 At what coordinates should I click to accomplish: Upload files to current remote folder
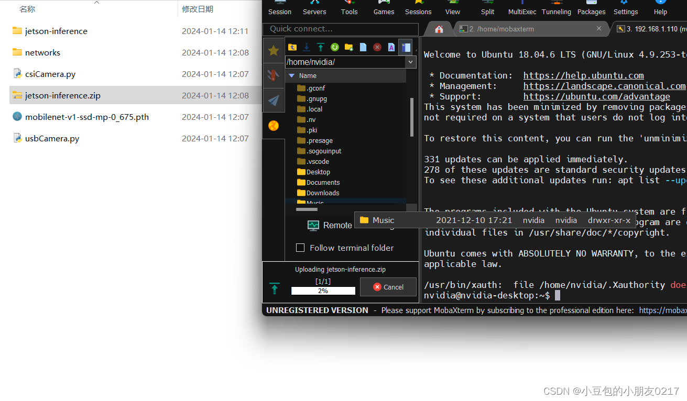[321, 47]
